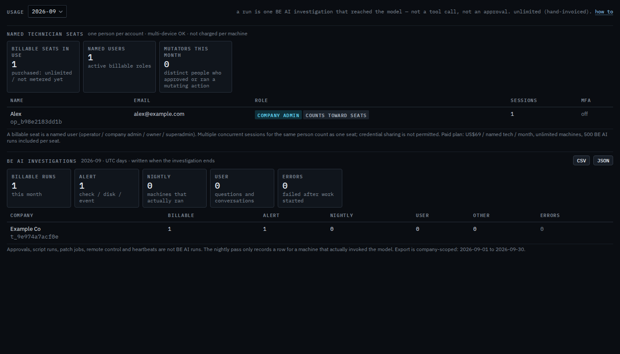Click the Nightly machines summary card
620x354 pixels.
click(175, 188)
